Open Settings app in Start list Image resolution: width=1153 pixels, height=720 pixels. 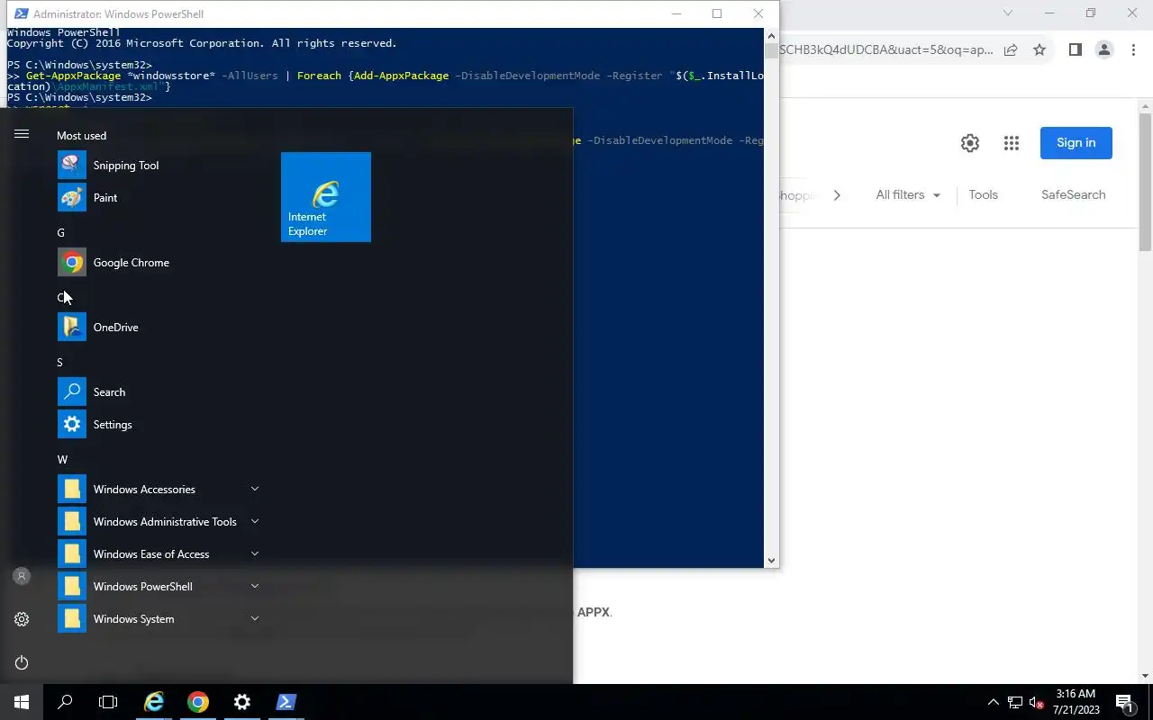pos(159,425)
